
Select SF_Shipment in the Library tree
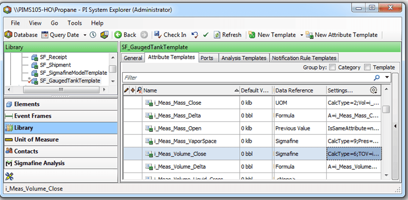point(55,65)
